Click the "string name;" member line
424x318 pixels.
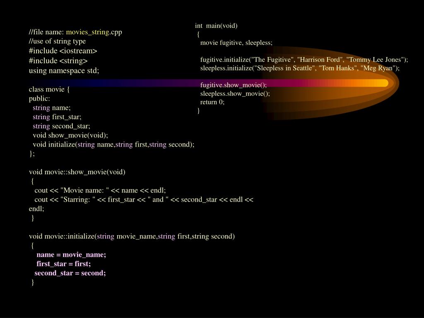coord(52,108)
